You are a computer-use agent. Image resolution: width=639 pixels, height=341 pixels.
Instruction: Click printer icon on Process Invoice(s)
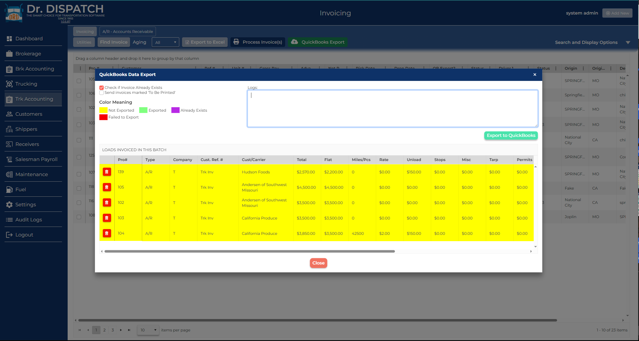pos(236,42)
